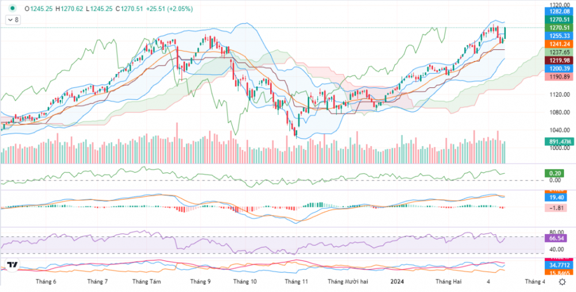This screenshot has width=576, height=292.
Task: Click the blue 1282.08 upper band price label
Action: tap(559, 11)
